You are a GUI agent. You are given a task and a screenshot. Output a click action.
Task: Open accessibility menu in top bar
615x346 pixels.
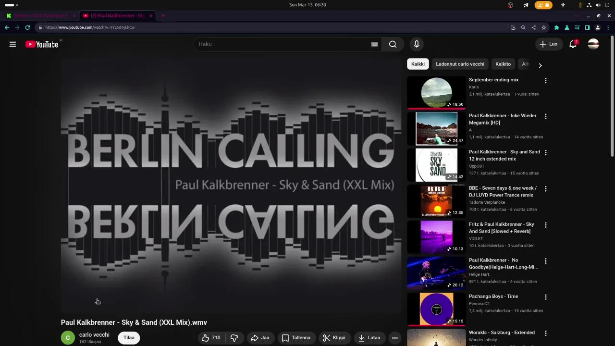click(563, 5)
